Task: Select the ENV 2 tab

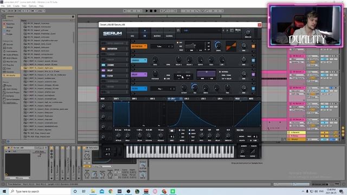Action: point(134,99)
